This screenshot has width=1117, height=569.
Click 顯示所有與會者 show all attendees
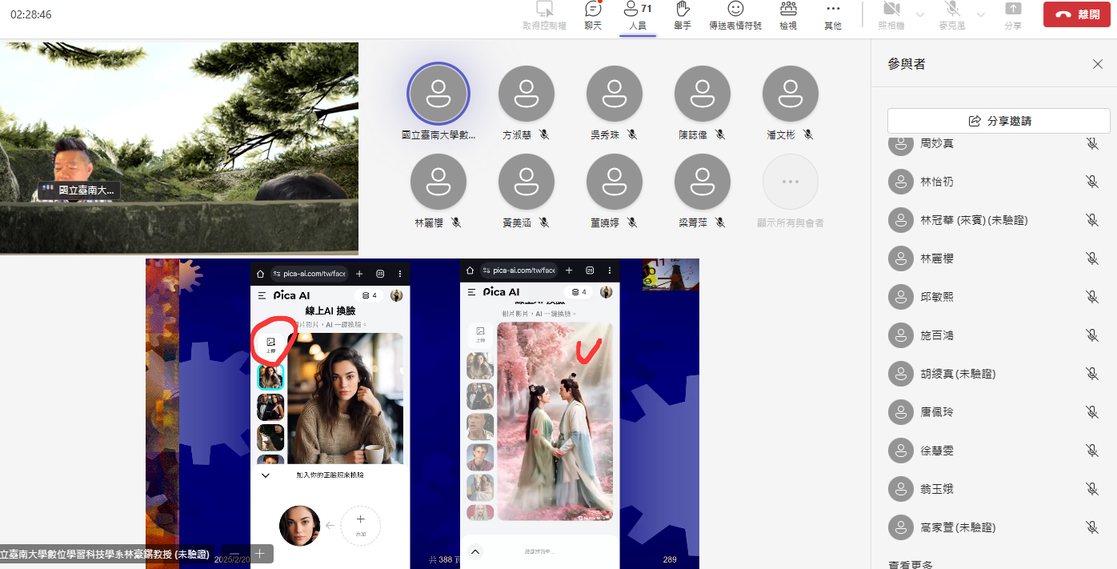click(791, 182)
